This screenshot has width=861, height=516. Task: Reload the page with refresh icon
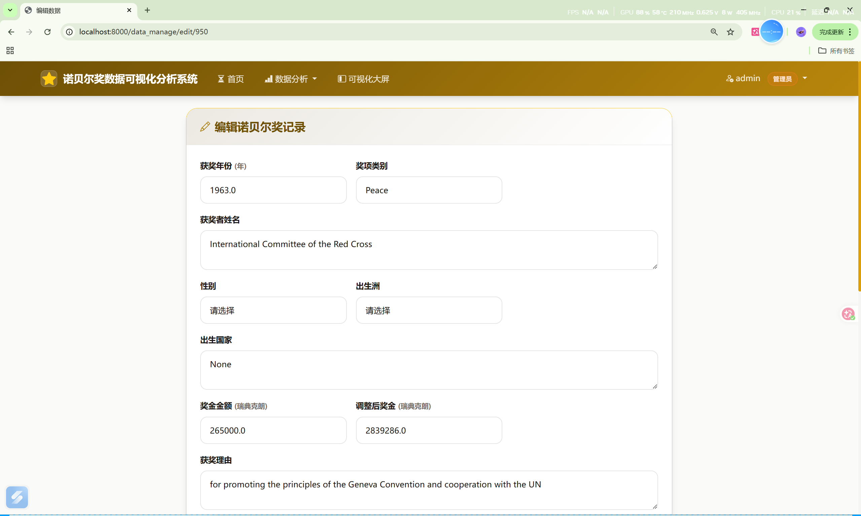click(47, 32)
